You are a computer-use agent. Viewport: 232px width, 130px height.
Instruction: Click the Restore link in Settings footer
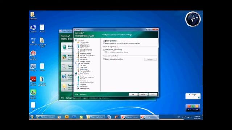tap(83, 94)
